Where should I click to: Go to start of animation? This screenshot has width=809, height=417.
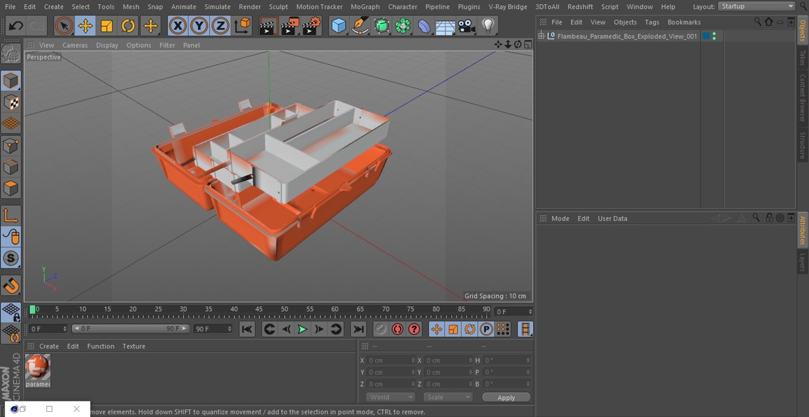click(247, 329)
